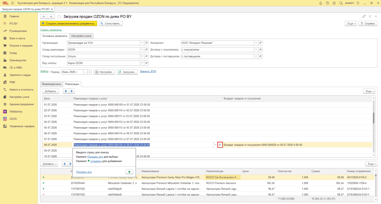This screenshot has width=381, height=204.
Task: Open PO.BY section in sidebar
Action: pyautogui.click(x=14, y=24)
